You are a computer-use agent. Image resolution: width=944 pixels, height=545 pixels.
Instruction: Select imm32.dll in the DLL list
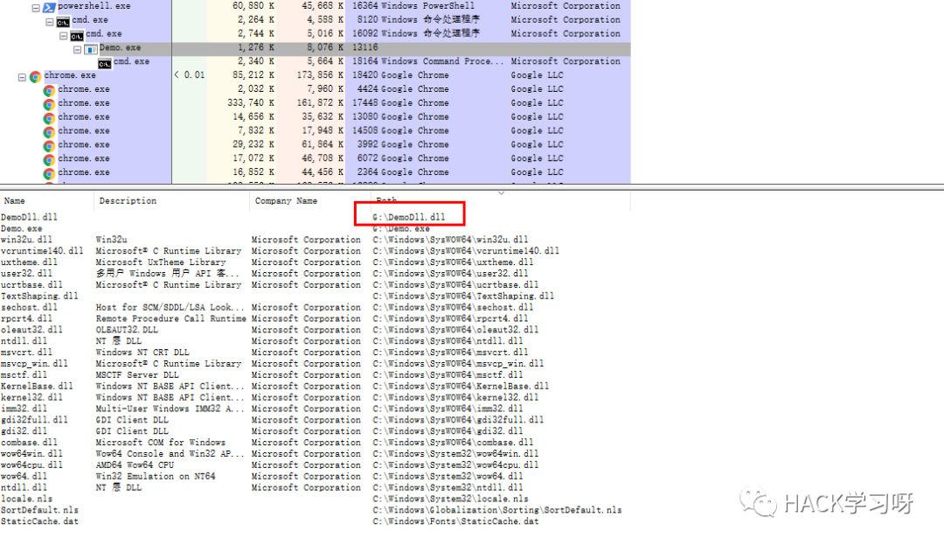point(24,409)
